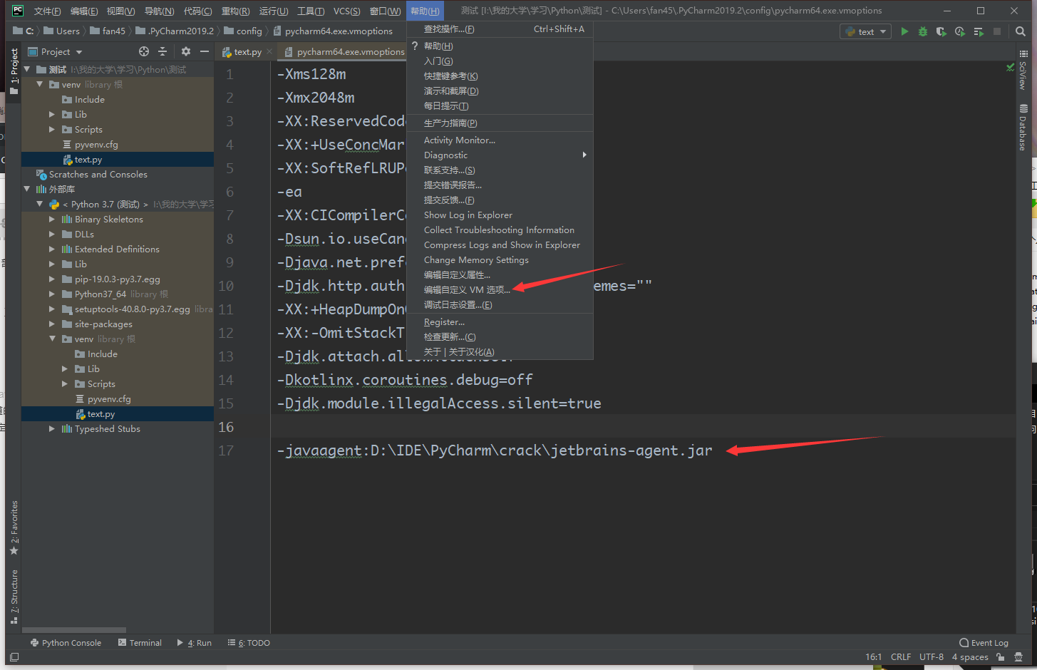The image size is (1037, 670).
Task: Open the SciView tool window
Action: click(1023, 70)
